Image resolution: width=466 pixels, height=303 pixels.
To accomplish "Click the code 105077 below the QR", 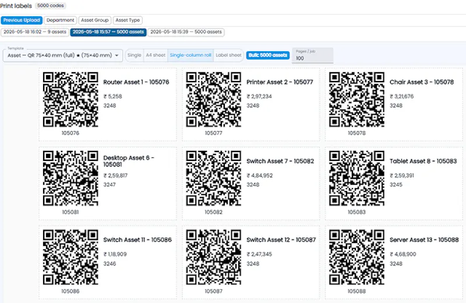I will [x=214, y=133].
